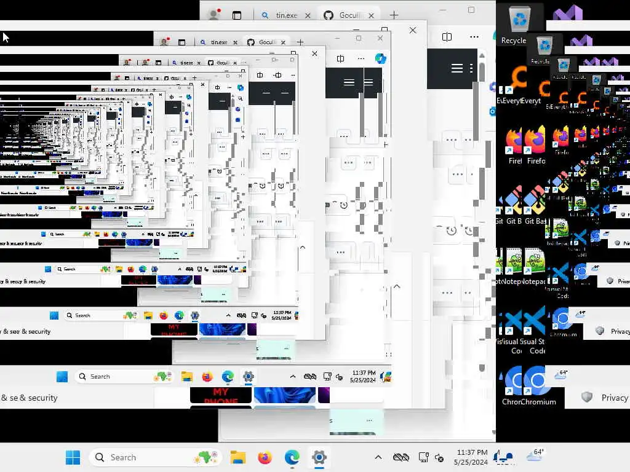Screen dimensions: 630x472
Task: Click the network status icon in bottom system tray
Action: pyautogui.click(x=423, y=457)
